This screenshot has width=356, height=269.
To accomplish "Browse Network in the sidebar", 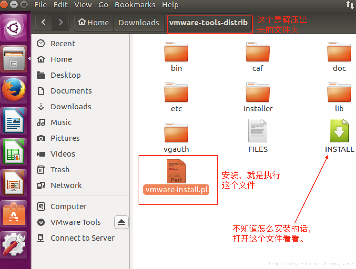I will [x=80, y=185].
